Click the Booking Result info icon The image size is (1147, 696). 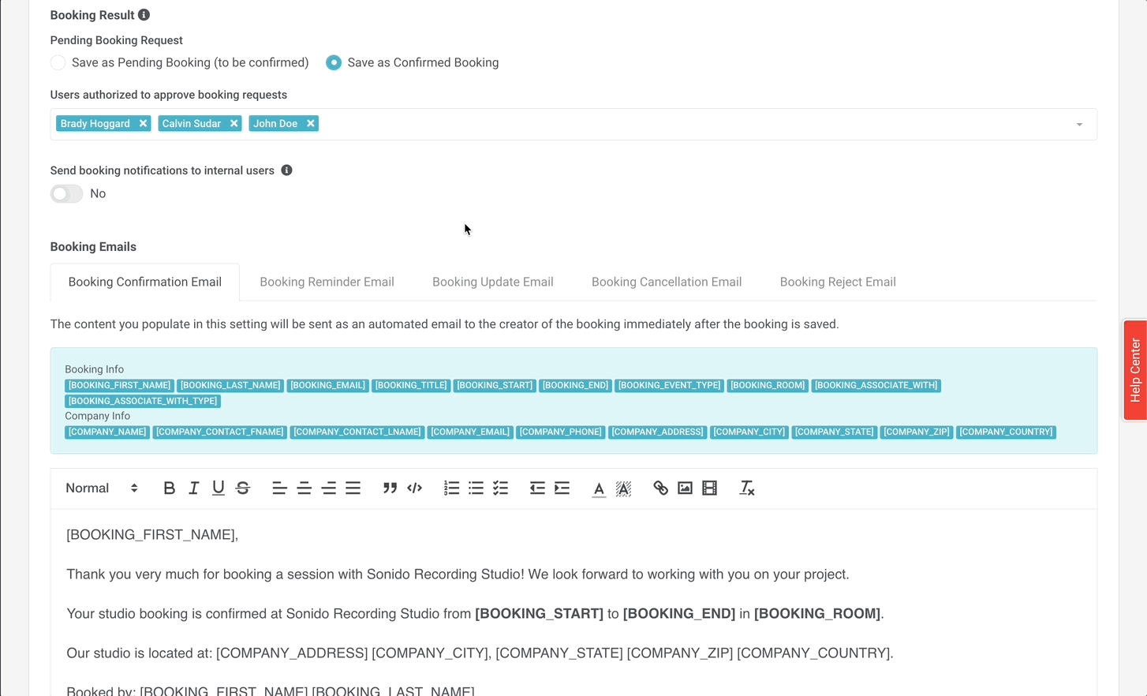144,15
